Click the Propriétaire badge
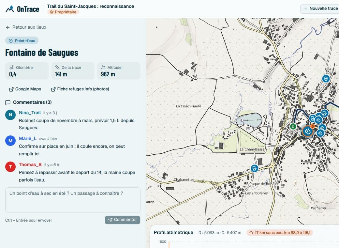Viewport: 339px width, 248px height. coord(63,12)
